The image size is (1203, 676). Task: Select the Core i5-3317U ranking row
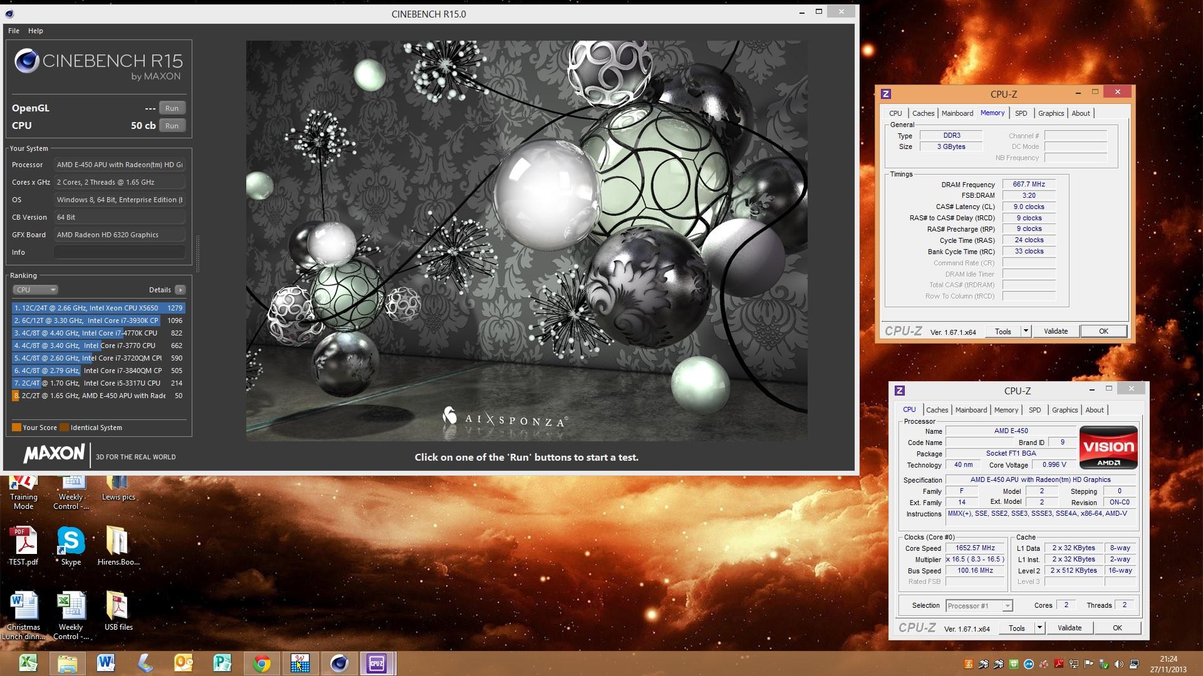[x=98, y=383]
